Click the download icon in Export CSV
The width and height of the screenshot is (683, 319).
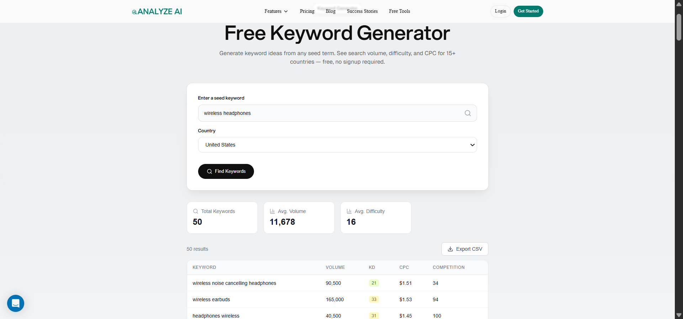450,249
